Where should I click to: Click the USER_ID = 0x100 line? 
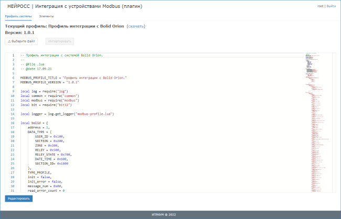point(50,136)
